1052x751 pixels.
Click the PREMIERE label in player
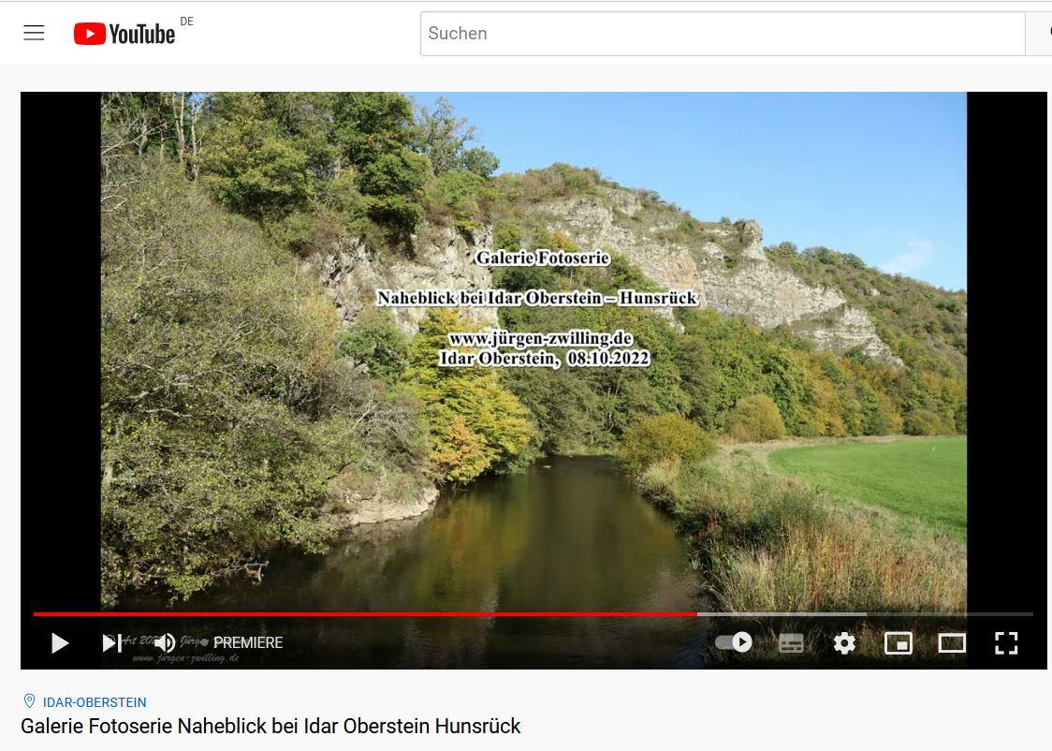(x=248, y=643)
